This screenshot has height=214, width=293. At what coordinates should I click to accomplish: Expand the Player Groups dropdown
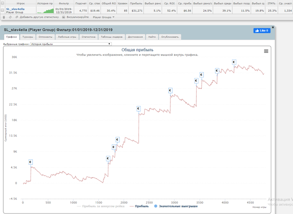click(x=103, y=17)
